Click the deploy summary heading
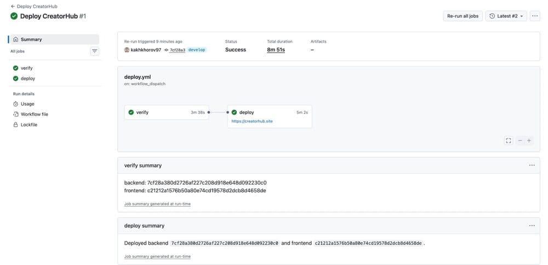The width and height of the screenshot is (548, 265). tap(144, 226)
